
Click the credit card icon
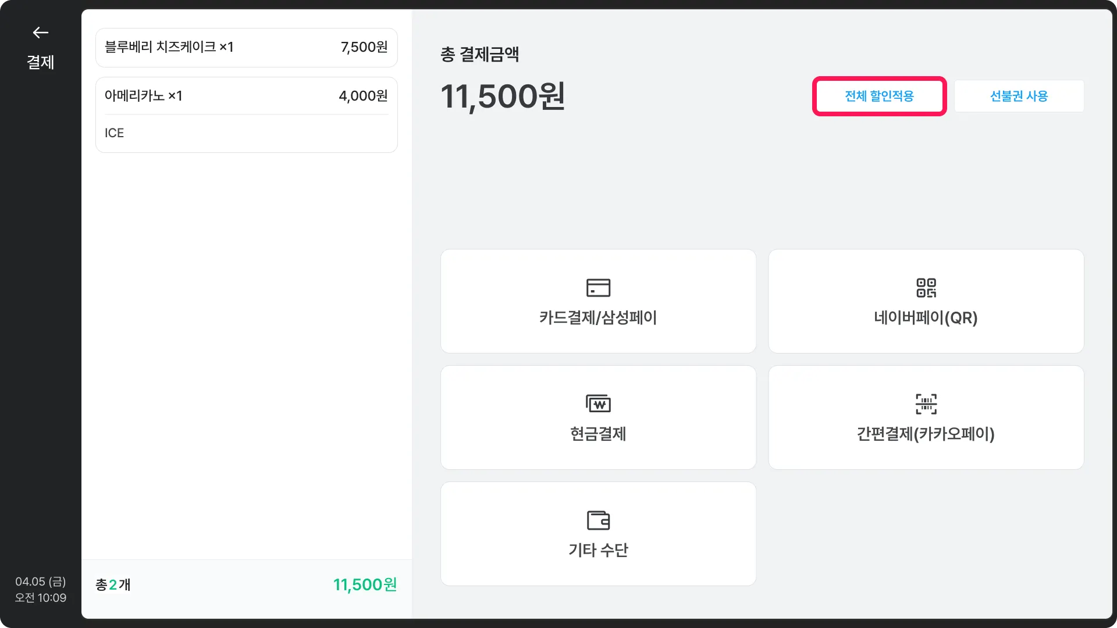(x=598, y=287)
